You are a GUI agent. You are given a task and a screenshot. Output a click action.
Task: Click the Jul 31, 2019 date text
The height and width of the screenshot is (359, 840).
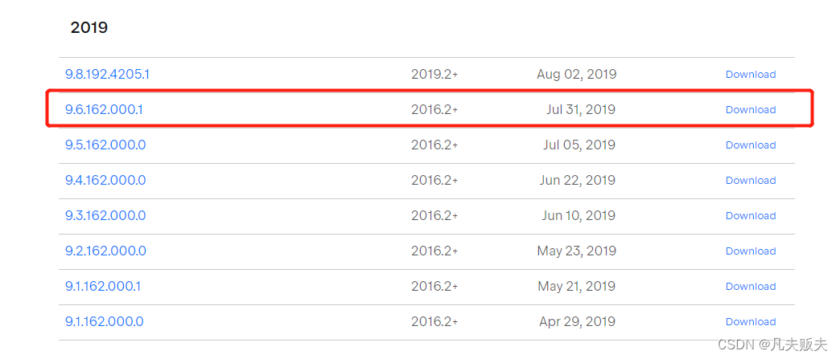click(x=581, y=110)
